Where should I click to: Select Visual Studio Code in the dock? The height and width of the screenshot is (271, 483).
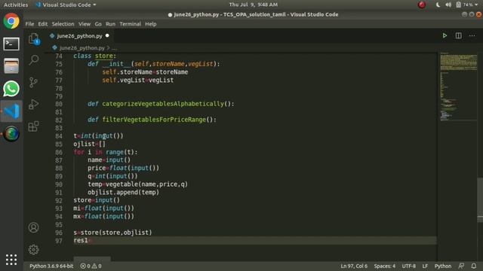[11, 111]
